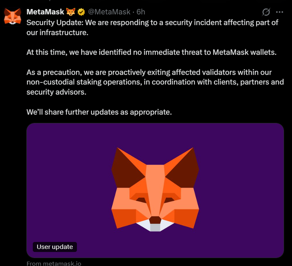Click the 'MetaMask wallets' phrase in post
292x266 pixels.
(244, 52)
